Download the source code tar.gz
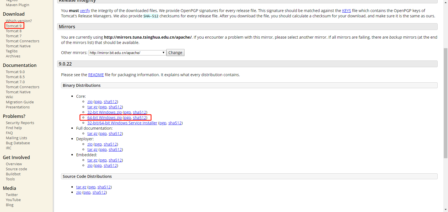Image resolution: width=448 pixels, height=212 pixels. click(81, 187)
